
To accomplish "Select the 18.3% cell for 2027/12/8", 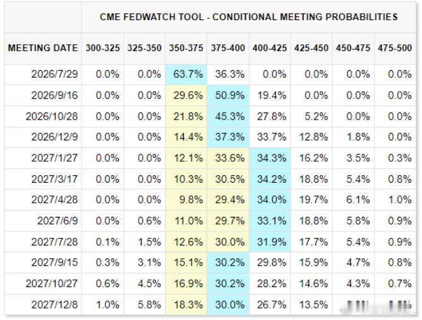I will pyautogui.click(x=186, y=305).
